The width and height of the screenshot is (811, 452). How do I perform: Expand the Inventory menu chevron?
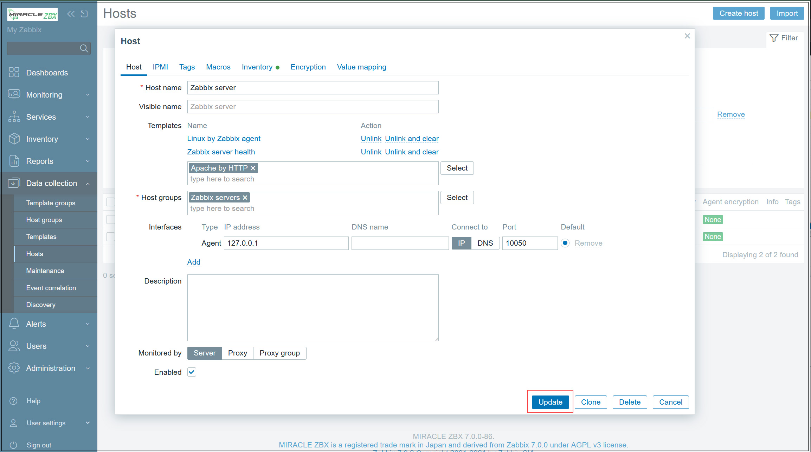click(88, 139)
